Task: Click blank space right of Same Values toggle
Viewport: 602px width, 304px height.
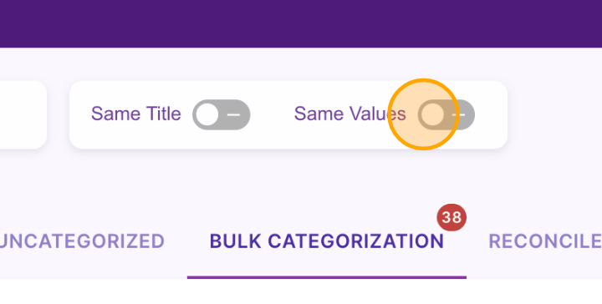Action: [491, 114]
